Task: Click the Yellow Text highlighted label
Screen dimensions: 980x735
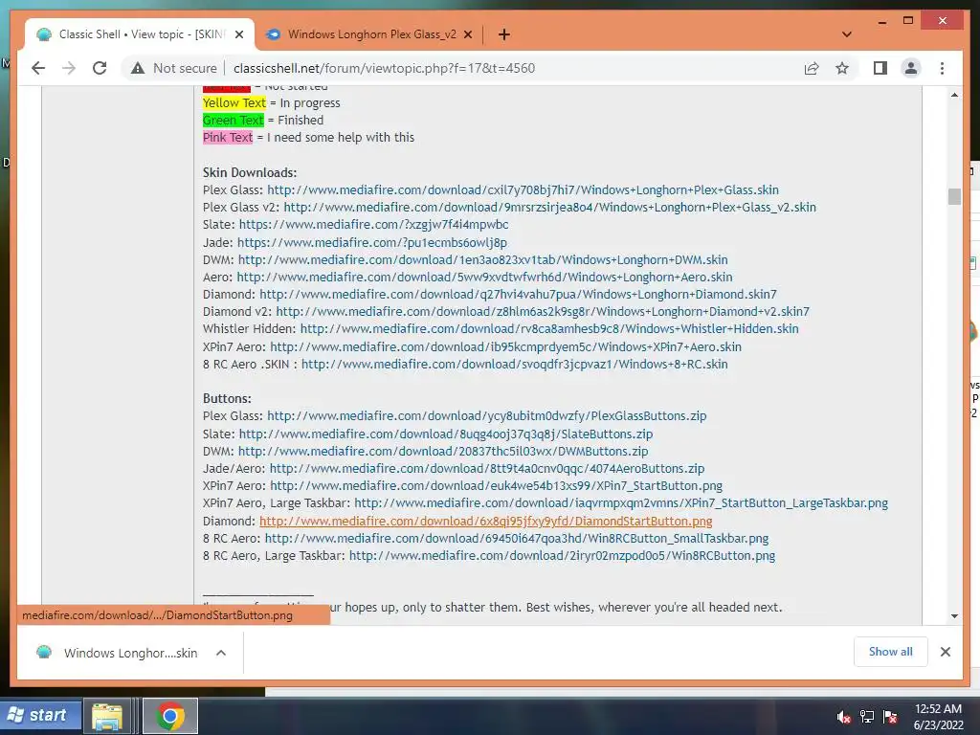Action: pyautogui.click(x=234, y=102)
